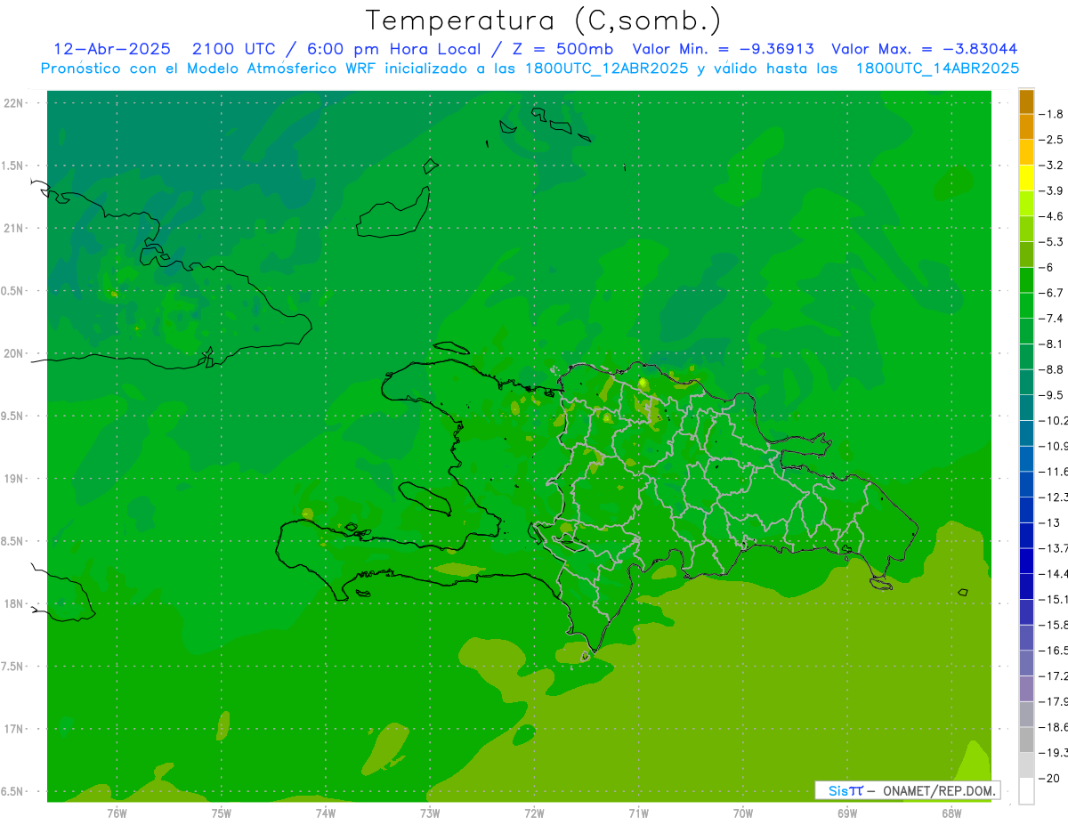The width and height of the screenshot is (1068, 825).
Task: Pick the orange band between -1.8 and -2.5
Action: (1026, 126)
